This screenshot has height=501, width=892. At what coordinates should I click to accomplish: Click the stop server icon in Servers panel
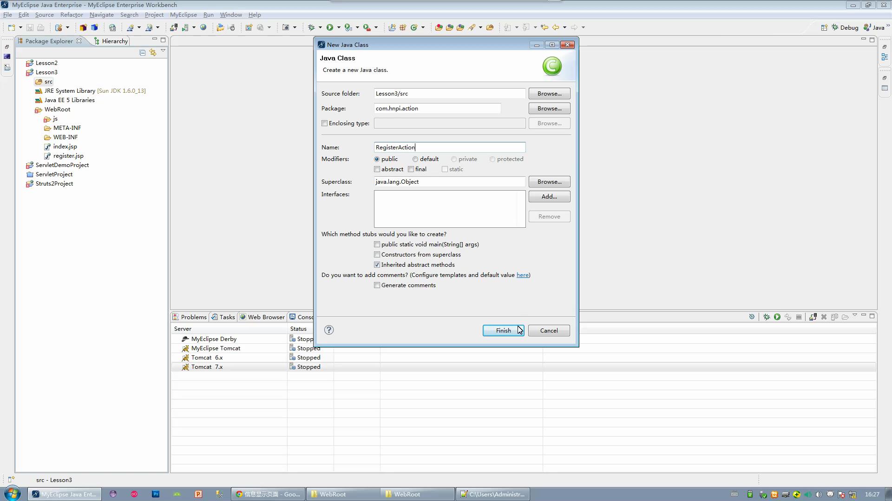tap(799, 317)
